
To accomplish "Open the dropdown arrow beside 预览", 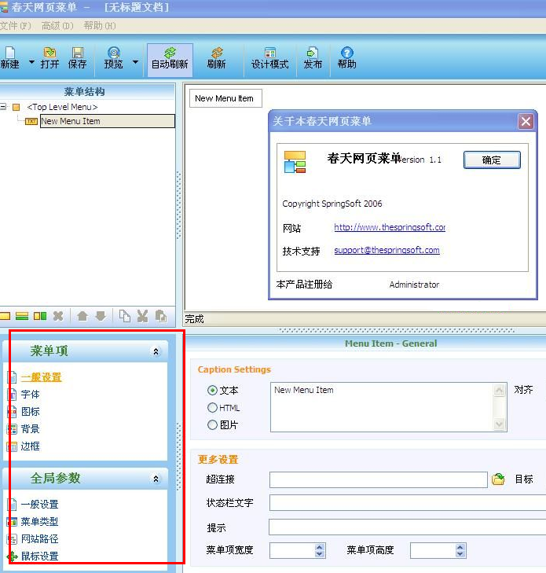I will tap(135, 62).
